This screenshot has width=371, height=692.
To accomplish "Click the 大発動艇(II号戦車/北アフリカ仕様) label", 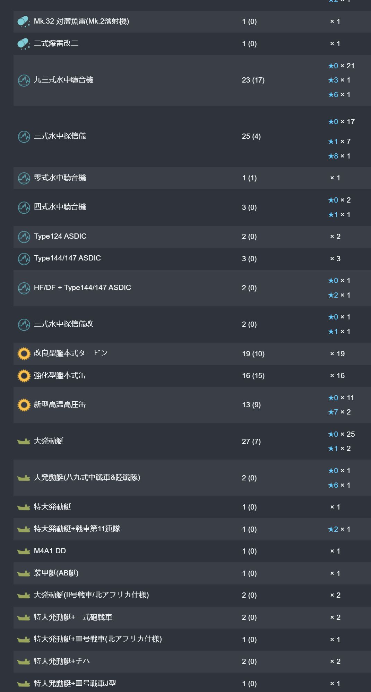I will point(91,595).
